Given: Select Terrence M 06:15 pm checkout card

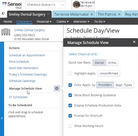Looking at the screenshot, I should pyautogui.click(x=83, y=5).
